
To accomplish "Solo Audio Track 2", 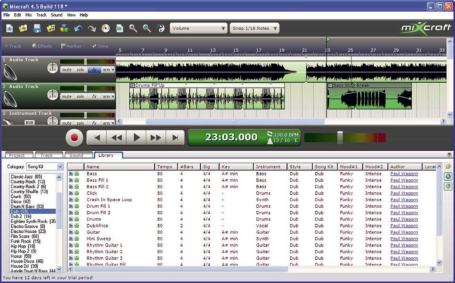I will click(x=80, y=97).
